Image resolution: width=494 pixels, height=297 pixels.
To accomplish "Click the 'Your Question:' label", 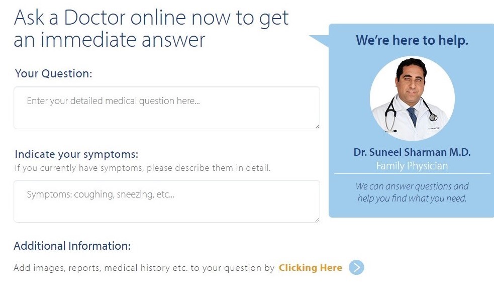I will (x=54, y=74).
